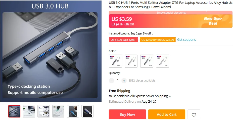The image size is (233, 120).
Task: Click the US $2.00 red coupon tag
Action: click(123, 40)
